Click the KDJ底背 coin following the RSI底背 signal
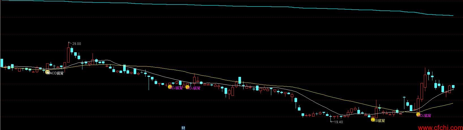Image resolution: width=463 pixels, height=130 pixels. click(418, 114)
